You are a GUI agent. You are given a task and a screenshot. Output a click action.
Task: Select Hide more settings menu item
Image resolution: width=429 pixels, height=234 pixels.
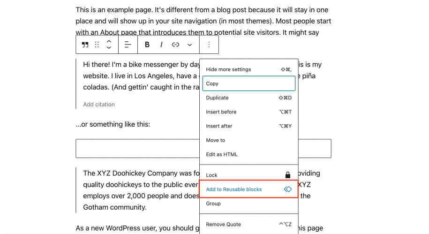pos(248,69)
